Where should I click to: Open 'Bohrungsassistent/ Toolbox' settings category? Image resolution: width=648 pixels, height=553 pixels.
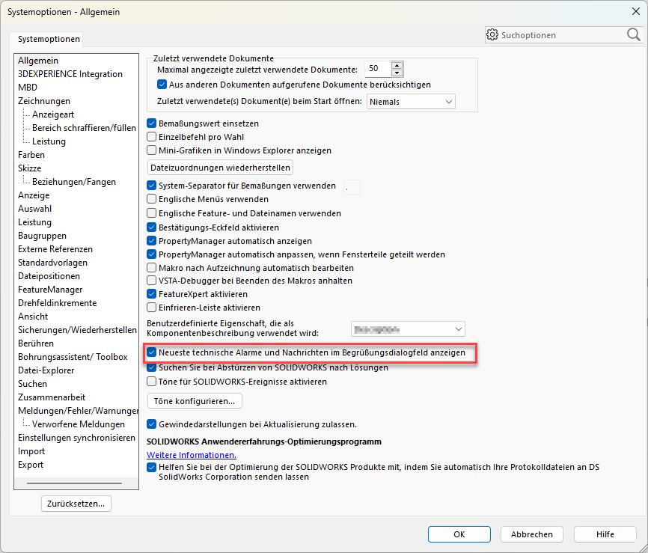[73, 357]
